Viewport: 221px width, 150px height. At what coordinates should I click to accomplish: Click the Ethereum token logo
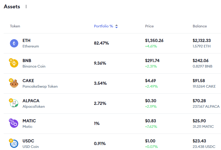14,43
